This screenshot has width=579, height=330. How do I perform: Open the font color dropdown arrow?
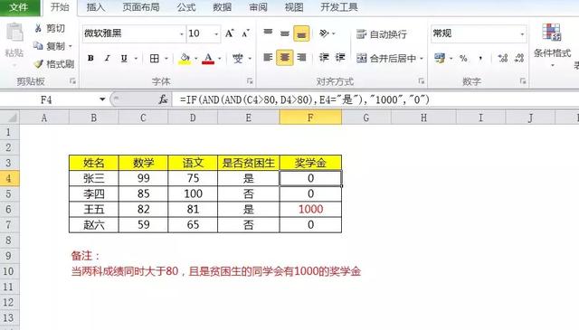pos(220,59)
